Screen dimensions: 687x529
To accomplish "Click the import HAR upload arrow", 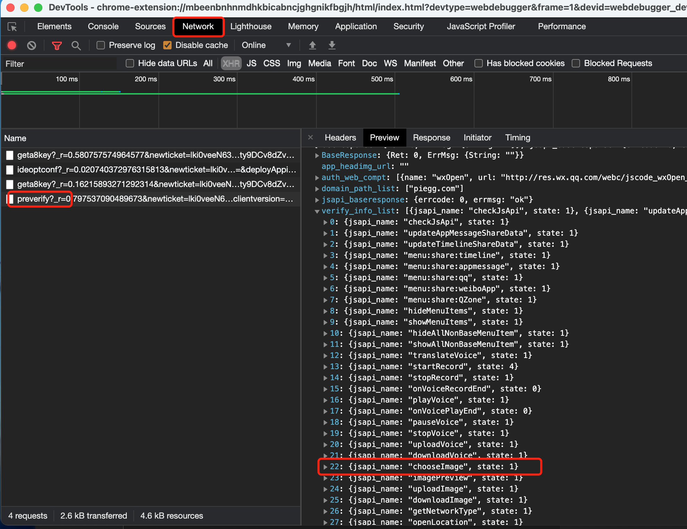I will click(312, 45).
